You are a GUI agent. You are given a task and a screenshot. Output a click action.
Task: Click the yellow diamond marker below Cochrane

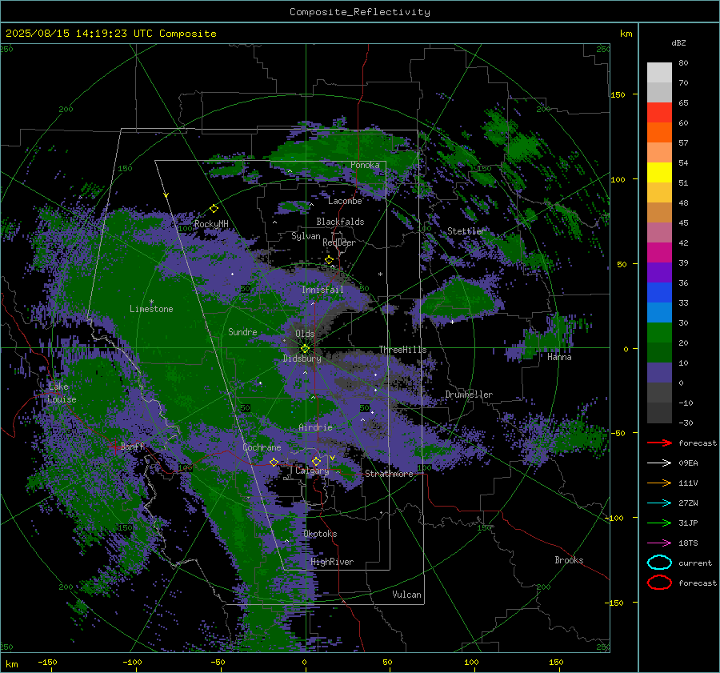pyautogui.click(x=274, y=462)
